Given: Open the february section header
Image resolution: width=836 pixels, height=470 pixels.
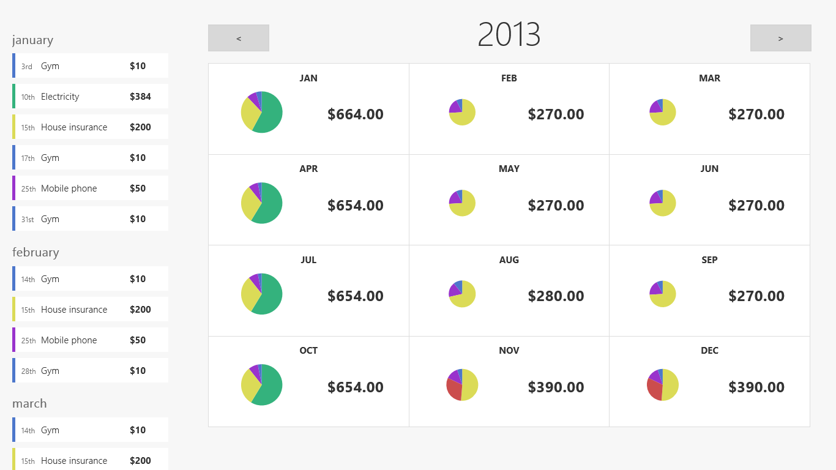Looking at the screenshot, I should click(35, 252).
